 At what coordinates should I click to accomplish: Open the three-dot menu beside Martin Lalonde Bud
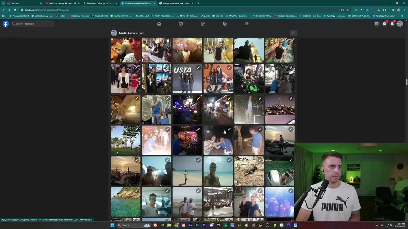click(293, 33)
